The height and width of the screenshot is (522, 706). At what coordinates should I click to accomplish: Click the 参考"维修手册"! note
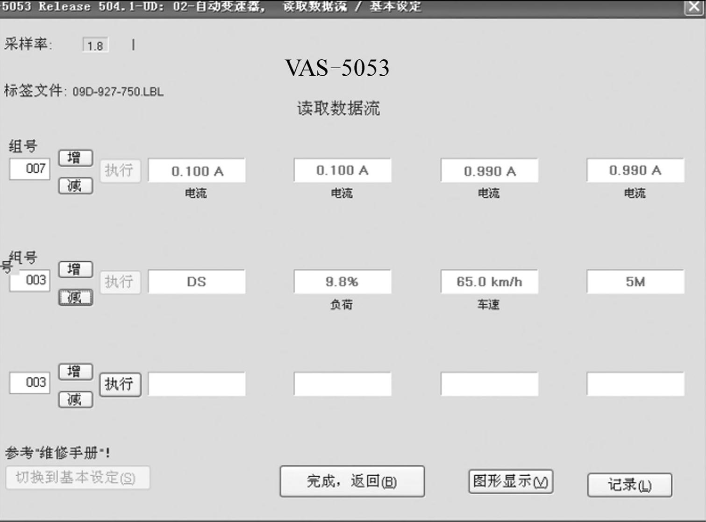click(x=57, y=452)
